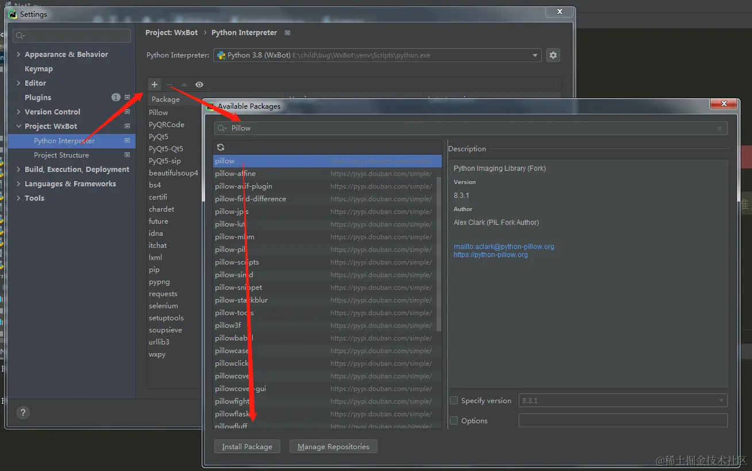Open the https://python-pillow.org link
This screenshot has height=471, width=752.
point(491,255)
